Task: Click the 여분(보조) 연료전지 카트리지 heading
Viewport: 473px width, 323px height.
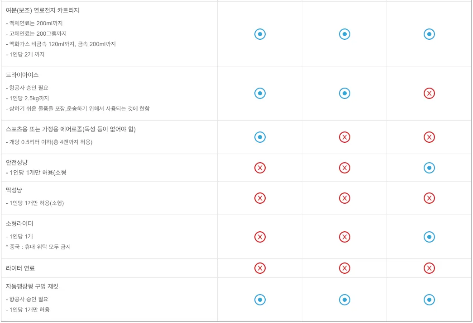Action: tap(43, 10)
